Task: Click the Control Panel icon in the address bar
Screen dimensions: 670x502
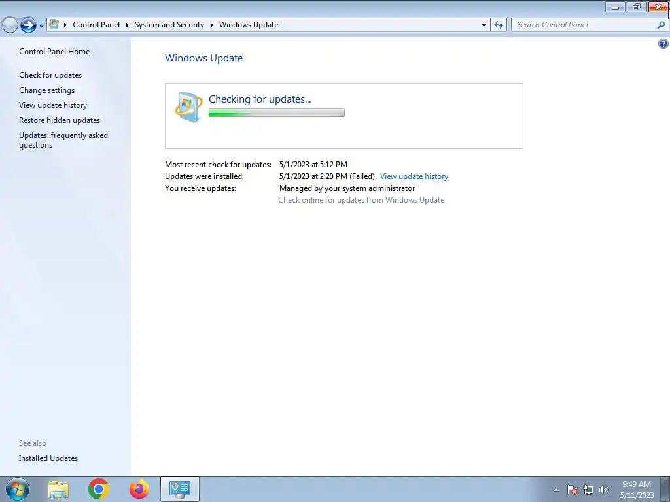Action: click(x=54, y=24)
